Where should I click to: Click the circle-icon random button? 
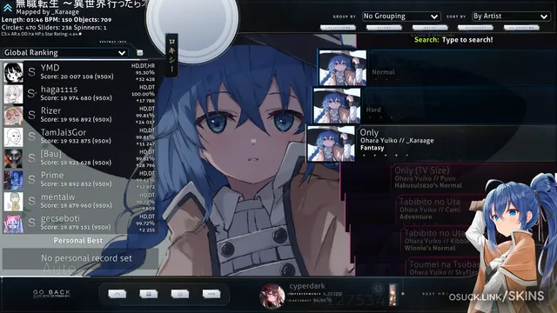pyautogui.click(x=180, y=294)
